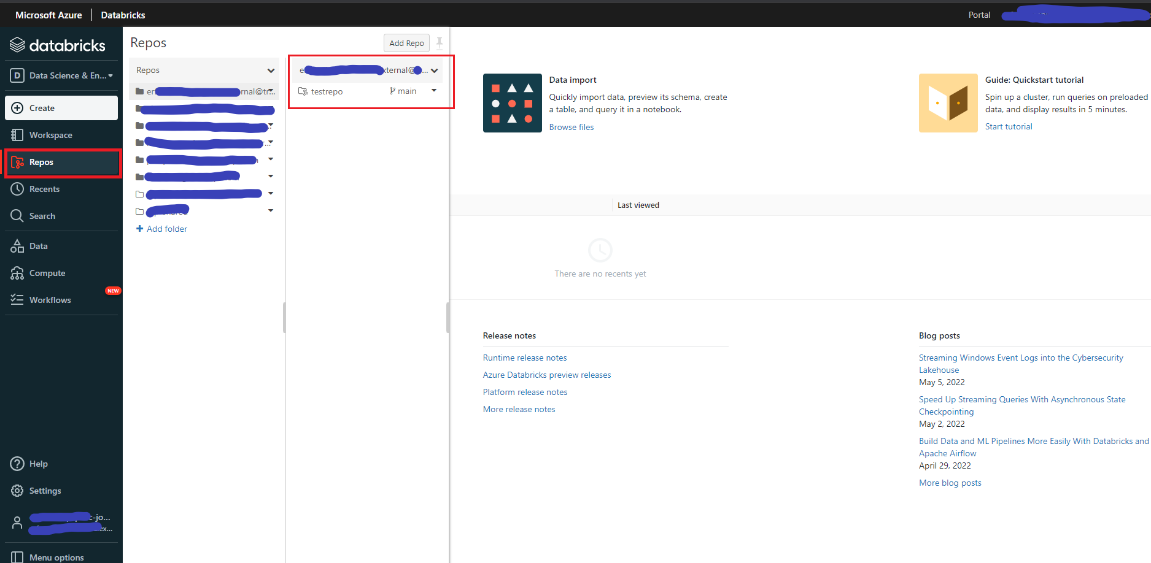Open testrepo dropdown arrow menu
This screenshot has width=1151, height=563.
(x=434, y=91)
